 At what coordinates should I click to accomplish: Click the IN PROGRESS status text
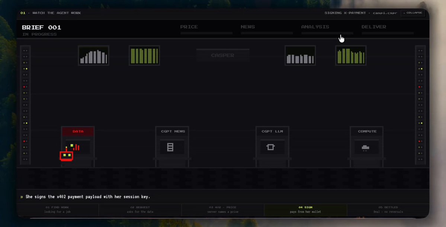click(39, 35)
